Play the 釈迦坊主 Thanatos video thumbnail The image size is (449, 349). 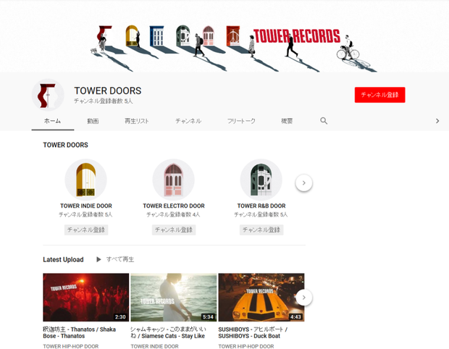tap(86, 297)
